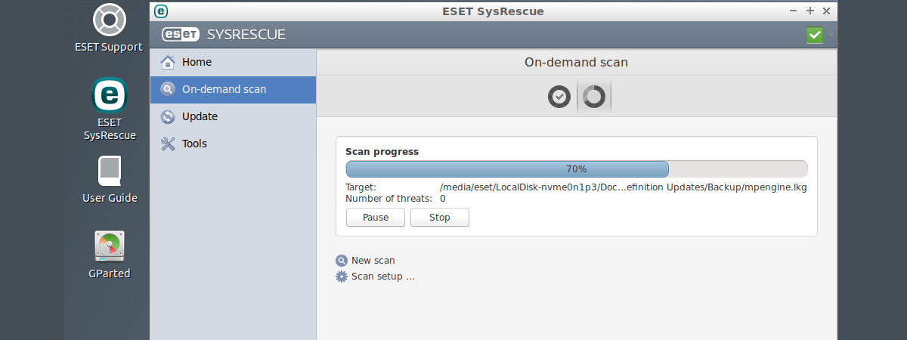Viewport: 907px width, 340px height.
Task: Click the Scan setup gear icon
Action: (342, 277)
